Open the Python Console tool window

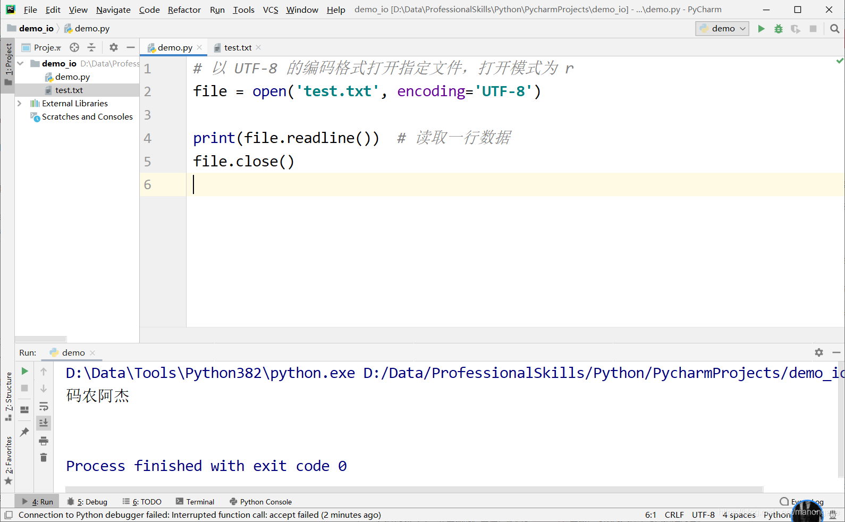coord(260,501)
